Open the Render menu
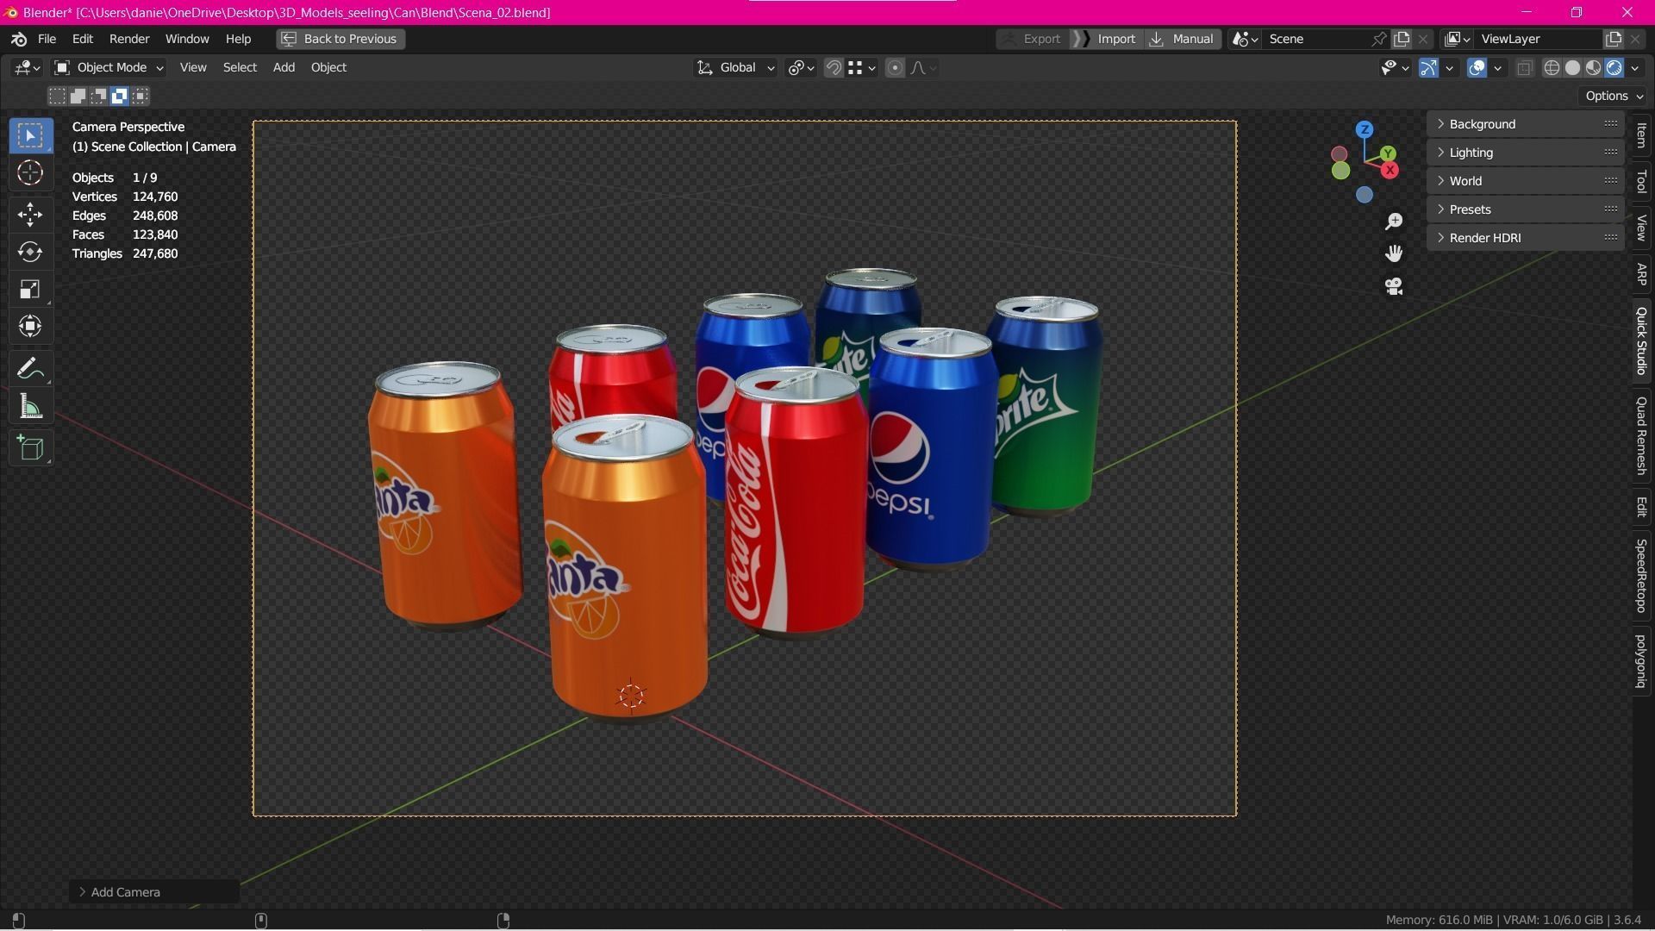1655x931 pixels. (129, 39)
